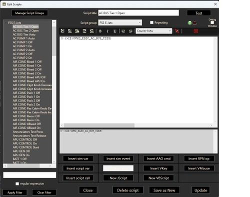Click Clear Filter button
Screen dimensions: 250x197
click(x=44, y=192)
